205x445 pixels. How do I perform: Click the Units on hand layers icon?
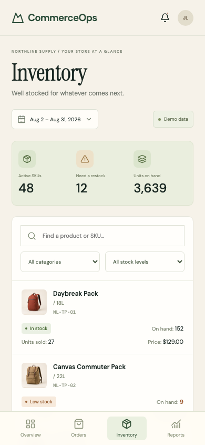[x=142, y=159]
